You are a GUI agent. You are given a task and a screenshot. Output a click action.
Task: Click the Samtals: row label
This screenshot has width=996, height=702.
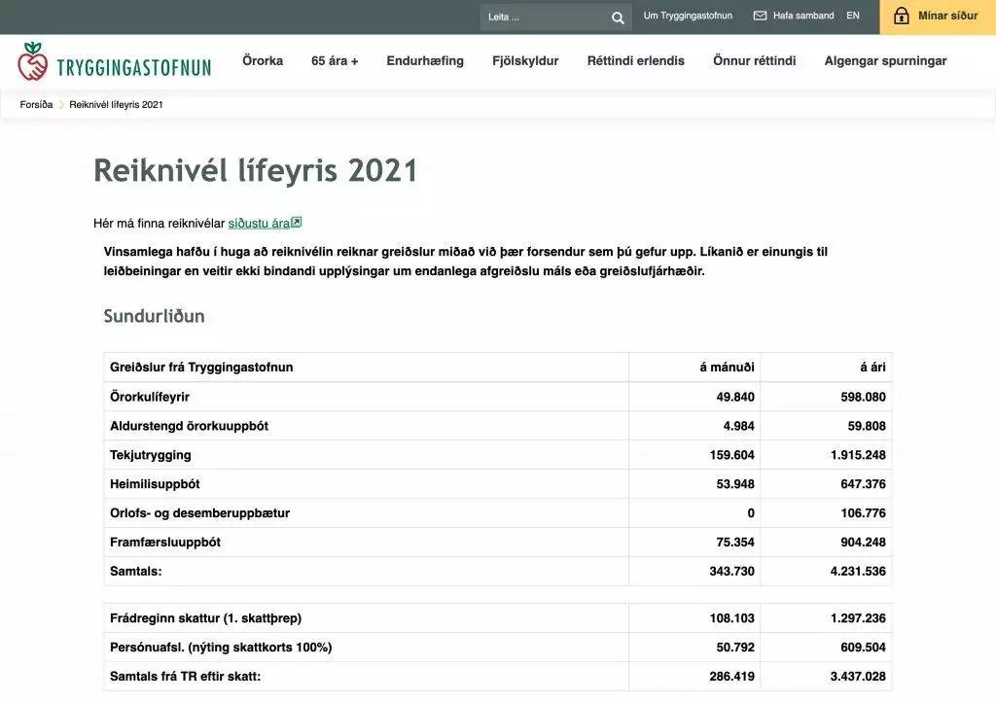pyautogui.click(x=136, y=572)
